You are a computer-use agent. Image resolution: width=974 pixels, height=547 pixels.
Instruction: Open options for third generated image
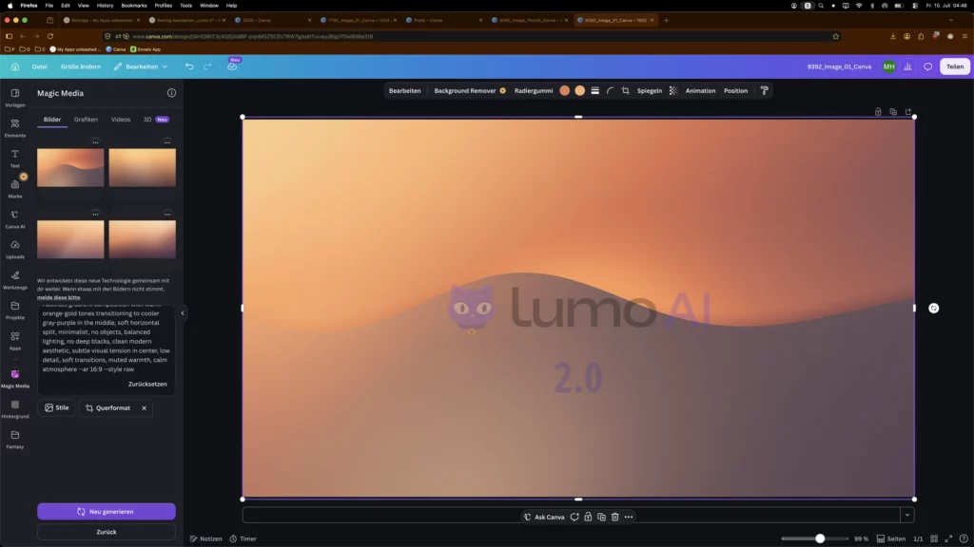[x=95, y=214]
